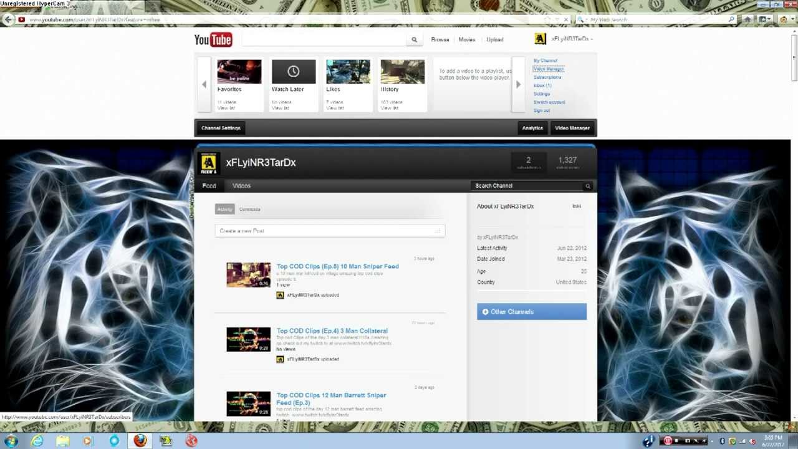Screen dimensions: 798x449
Task: Switch to the Videos tab
Action: coord(241,186)
